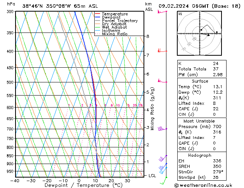
Task: Click the EH value 336
Action: [x=217, y=161]
